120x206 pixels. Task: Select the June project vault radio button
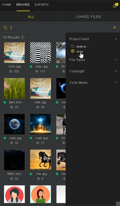coord(73,51)
